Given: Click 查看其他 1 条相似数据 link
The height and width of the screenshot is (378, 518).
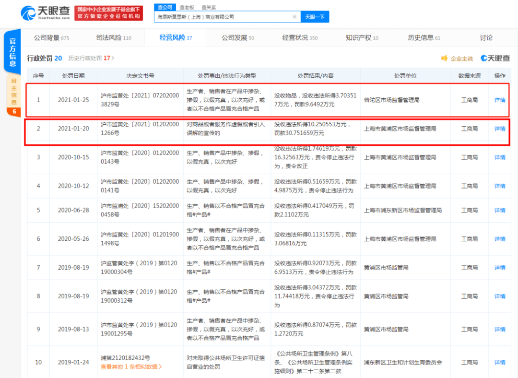Looking at the screenshot, I should point(131,367).
